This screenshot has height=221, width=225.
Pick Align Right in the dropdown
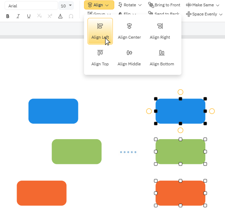(x=160, y=31)
